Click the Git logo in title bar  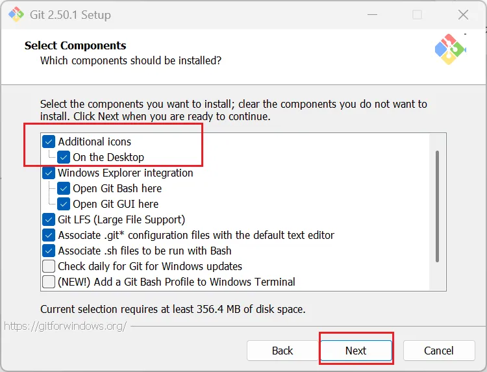(15, 14)
